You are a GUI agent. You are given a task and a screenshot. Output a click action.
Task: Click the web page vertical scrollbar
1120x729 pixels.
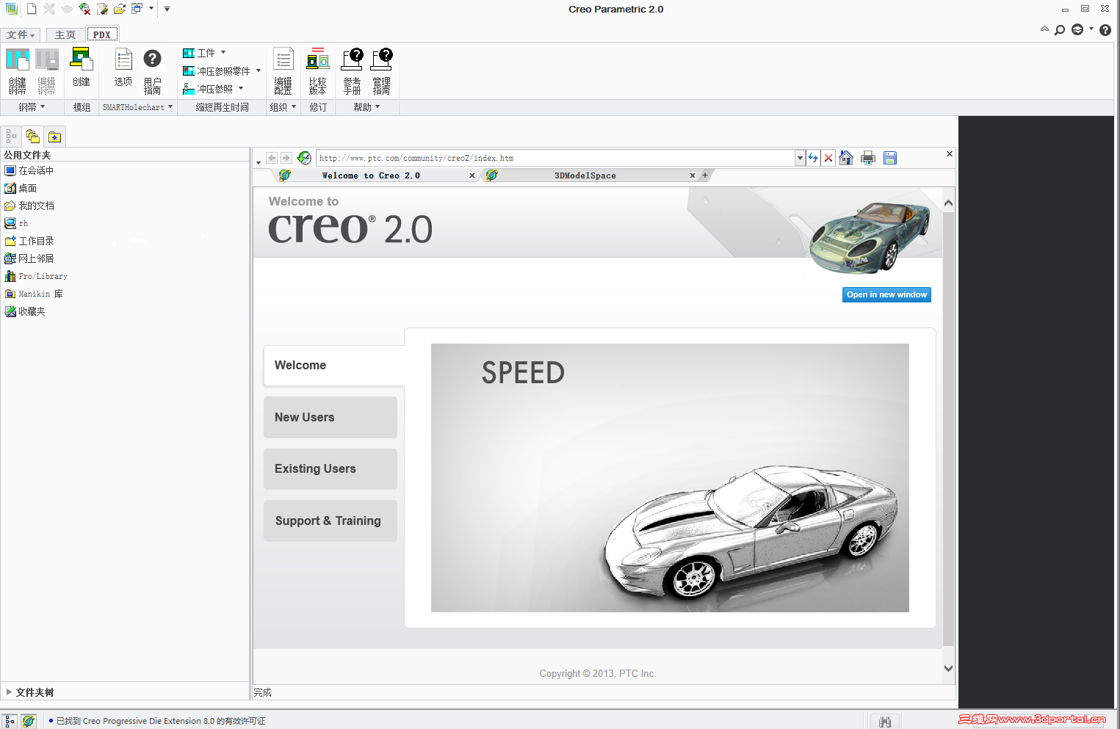pos(948,429)
